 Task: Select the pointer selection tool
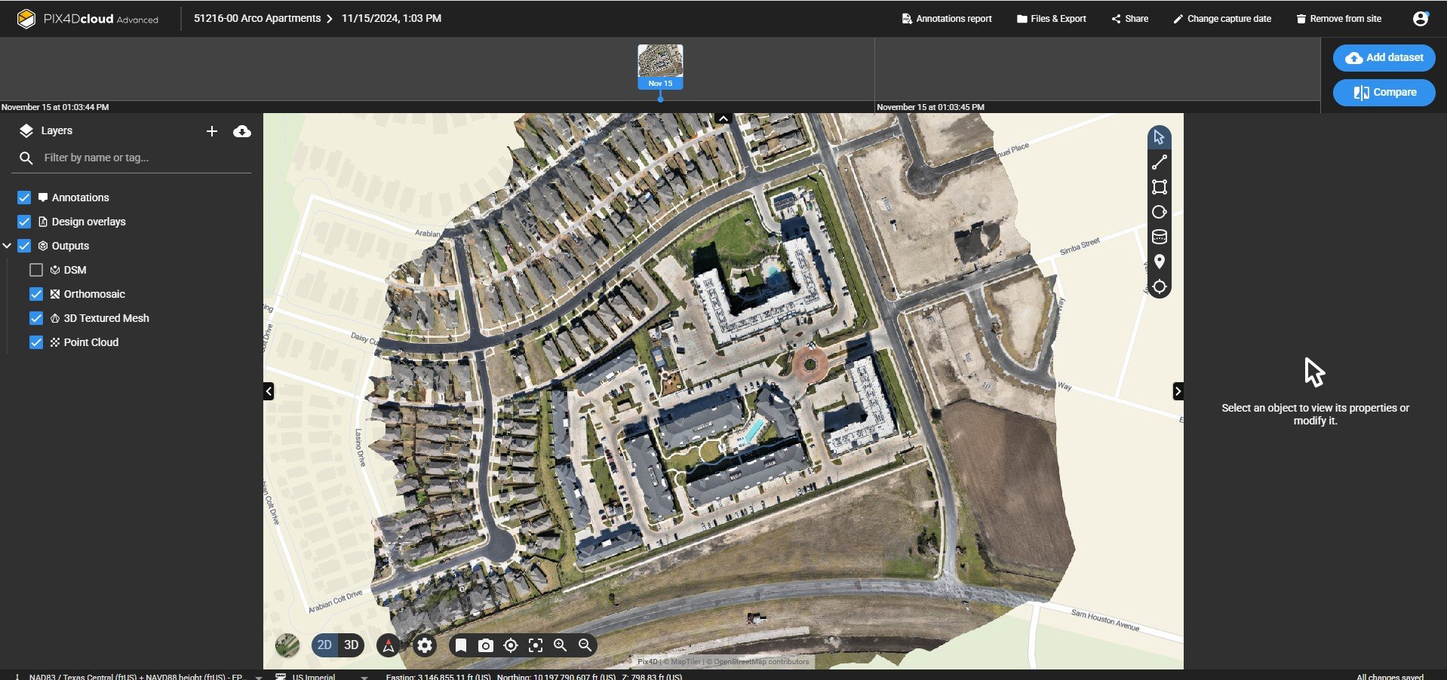1159,137
